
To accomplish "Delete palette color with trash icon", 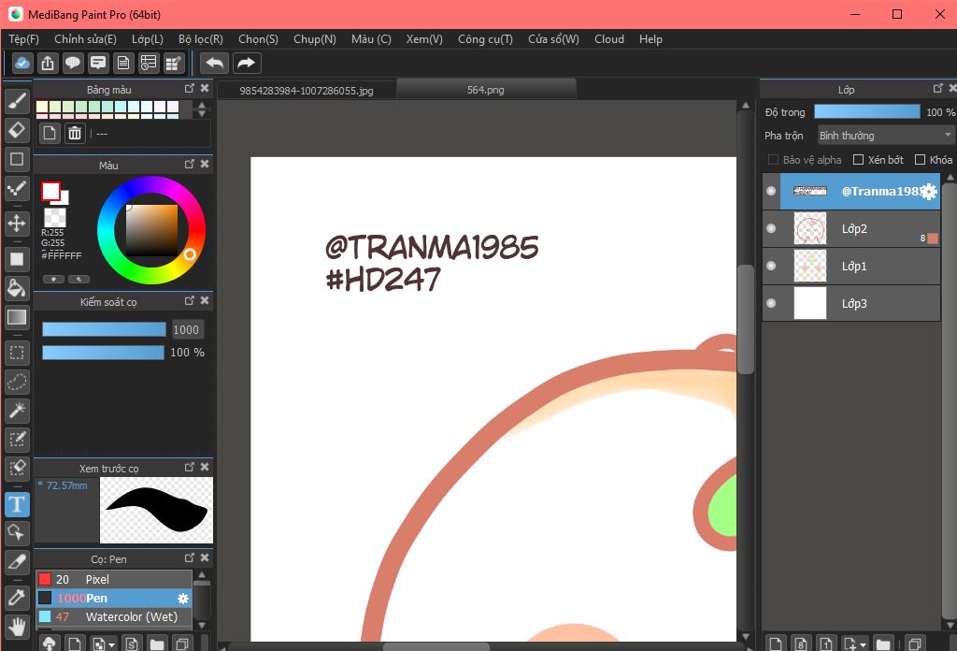I will (x=75, y=133).
